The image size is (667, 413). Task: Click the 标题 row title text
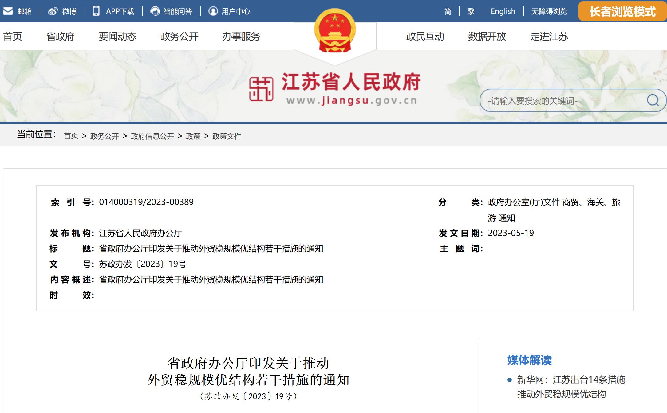tap(211, 249)
